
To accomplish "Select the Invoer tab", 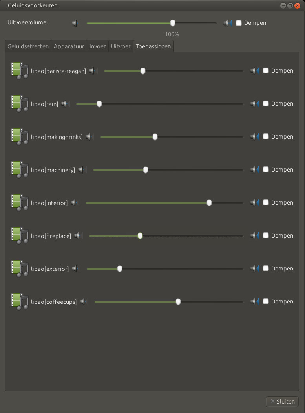I will click(x=98, y=46).
